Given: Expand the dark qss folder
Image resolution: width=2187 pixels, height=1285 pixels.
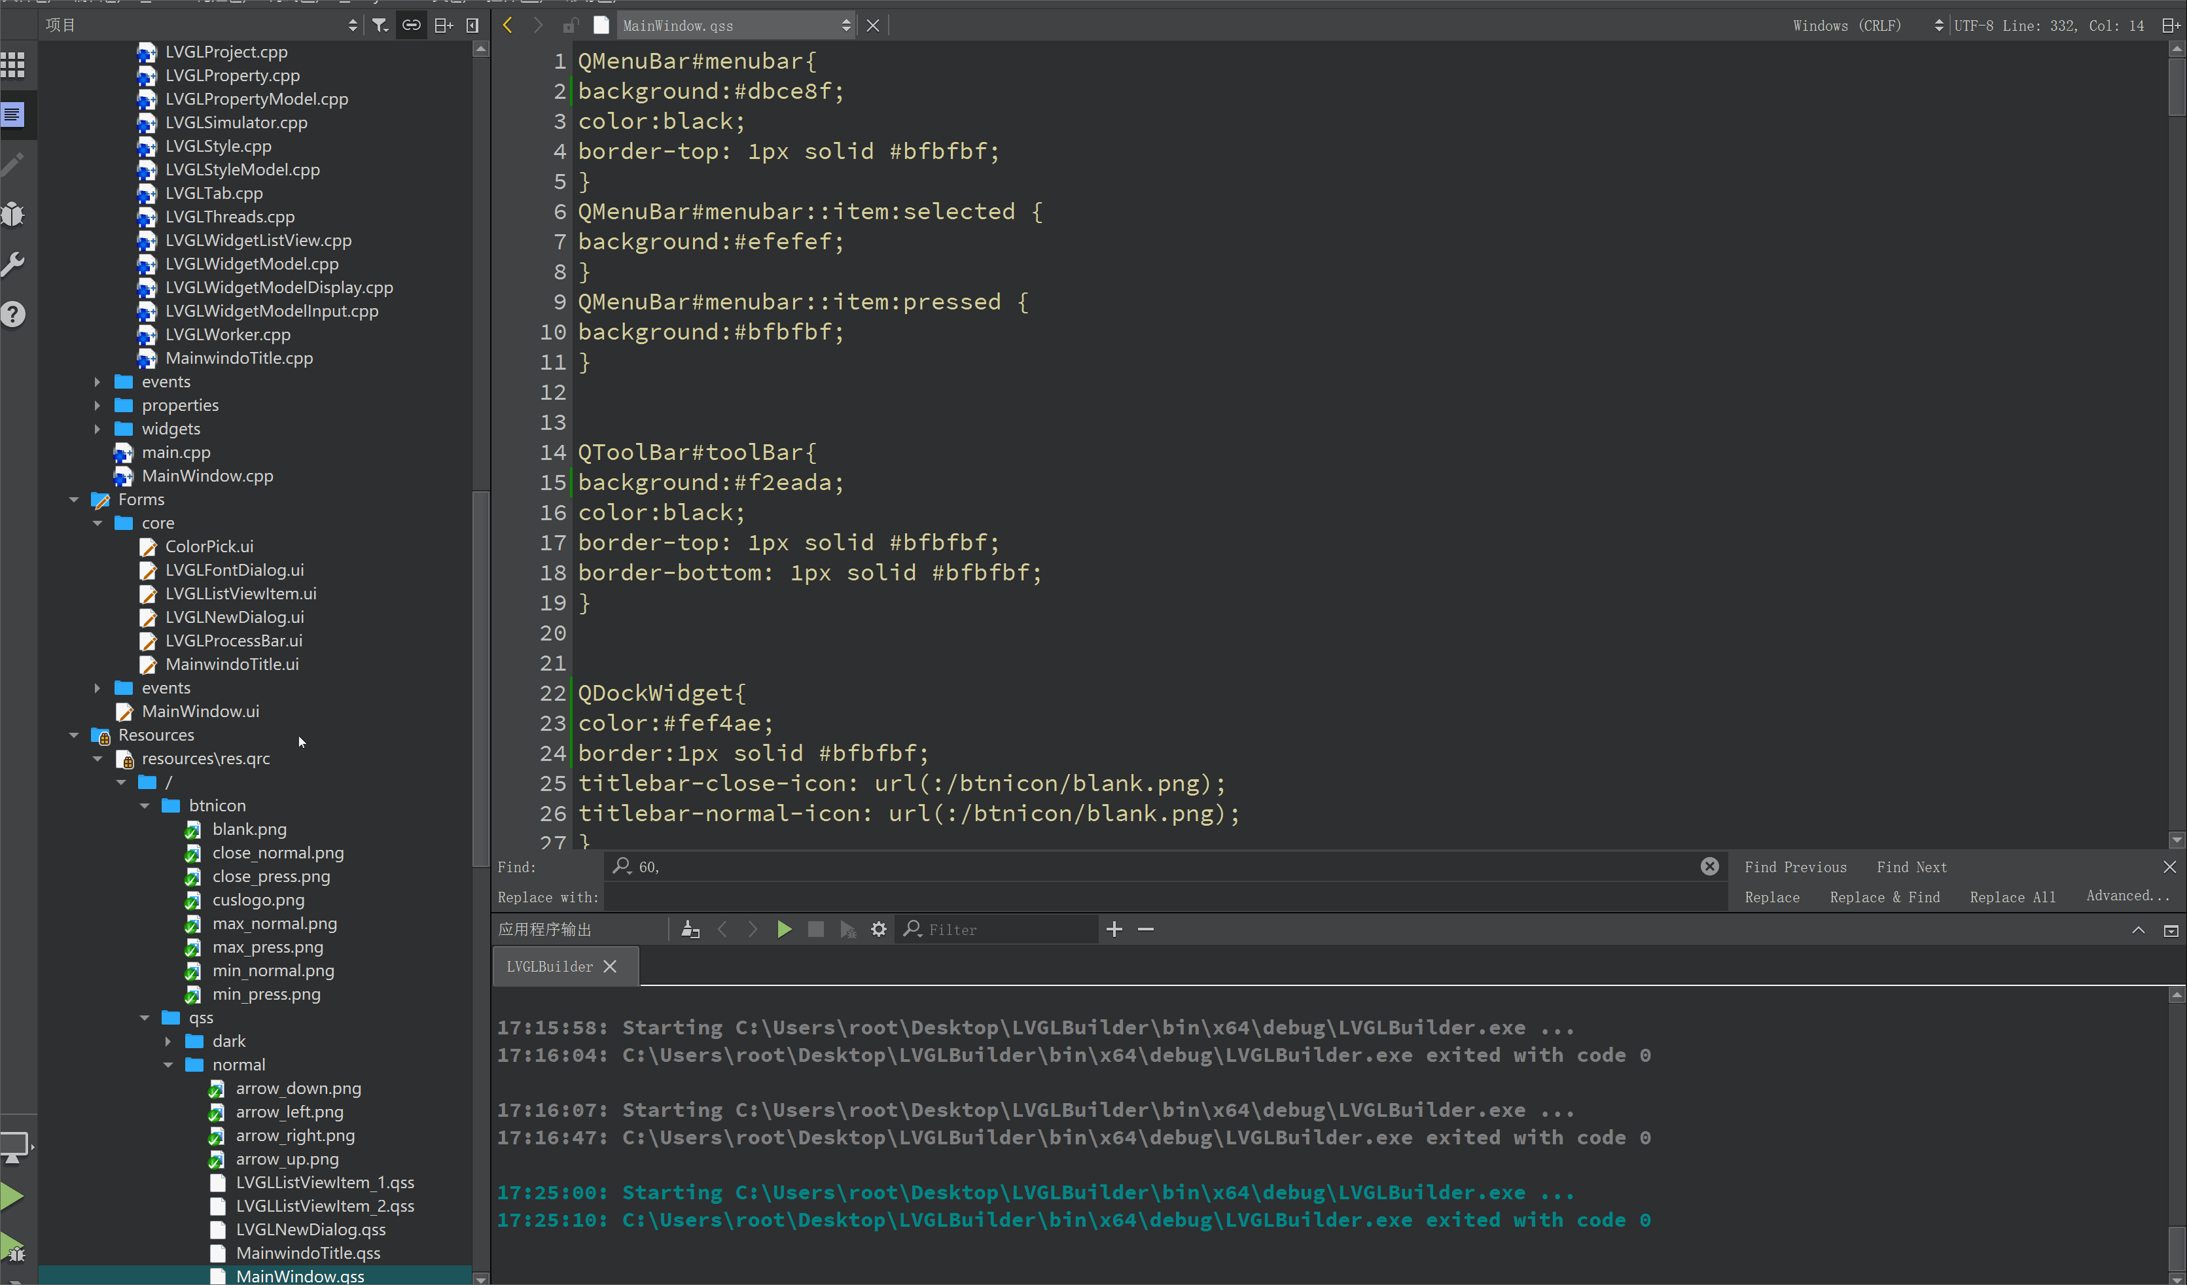Looking at the screenshot, I should [x=168, y=1041].
